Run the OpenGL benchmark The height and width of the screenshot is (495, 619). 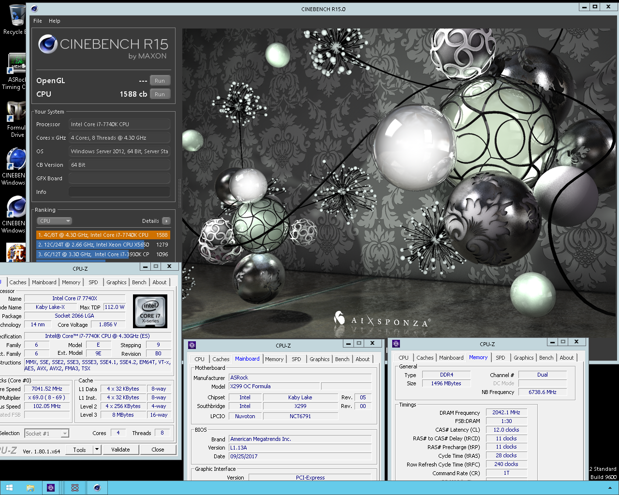[x=160, y=81]
